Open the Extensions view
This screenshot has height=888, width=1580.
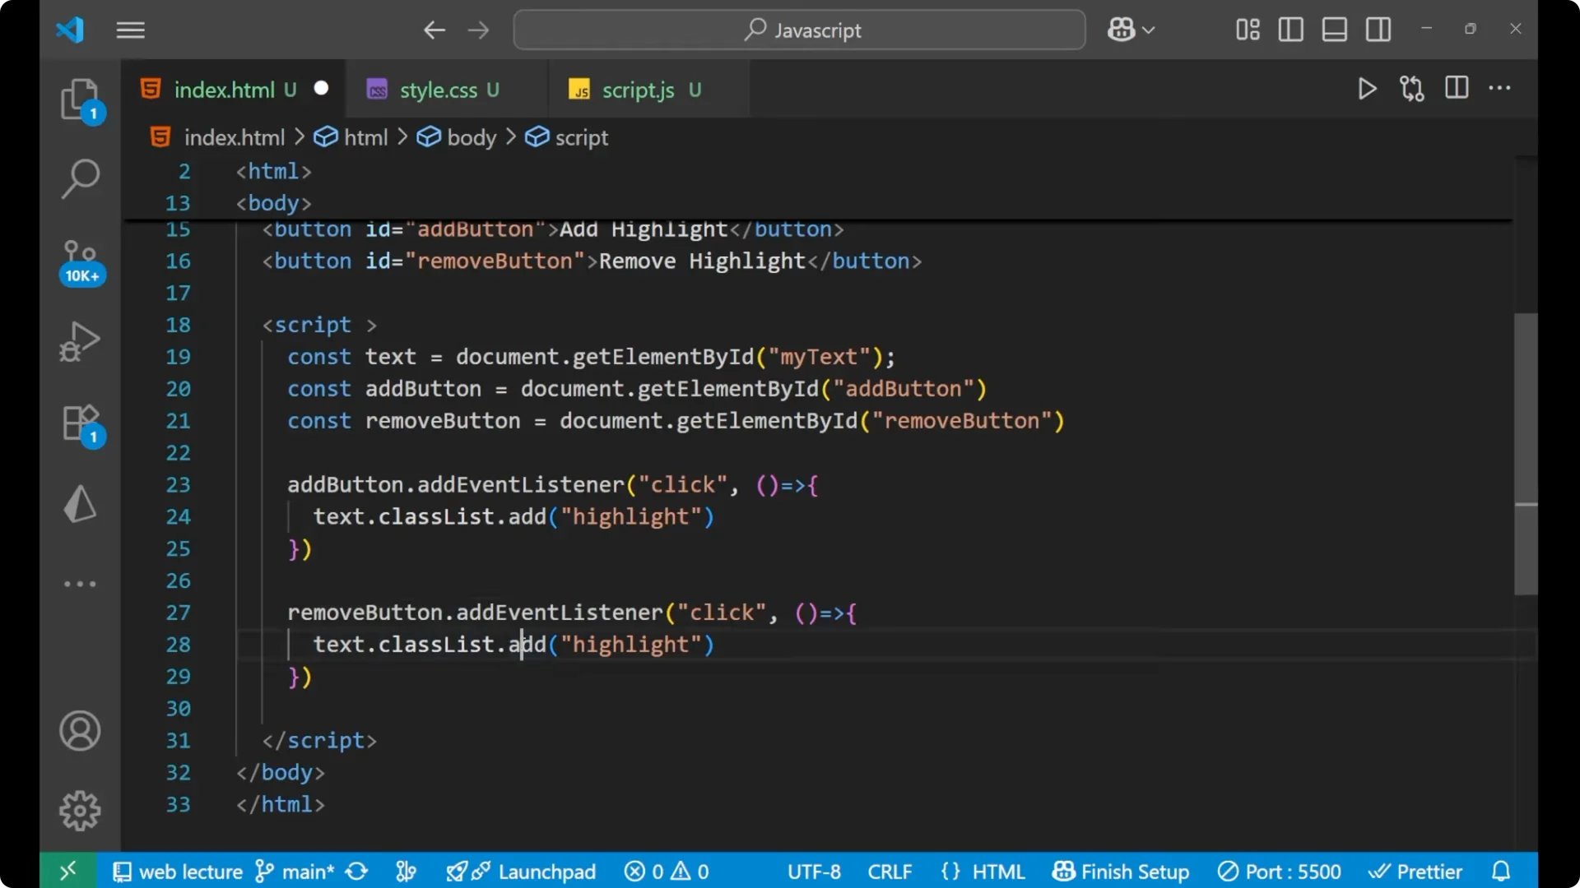point(80,423)
